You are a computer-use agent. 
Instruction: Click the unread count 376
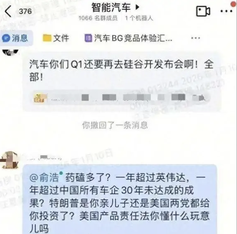(25, 11)
